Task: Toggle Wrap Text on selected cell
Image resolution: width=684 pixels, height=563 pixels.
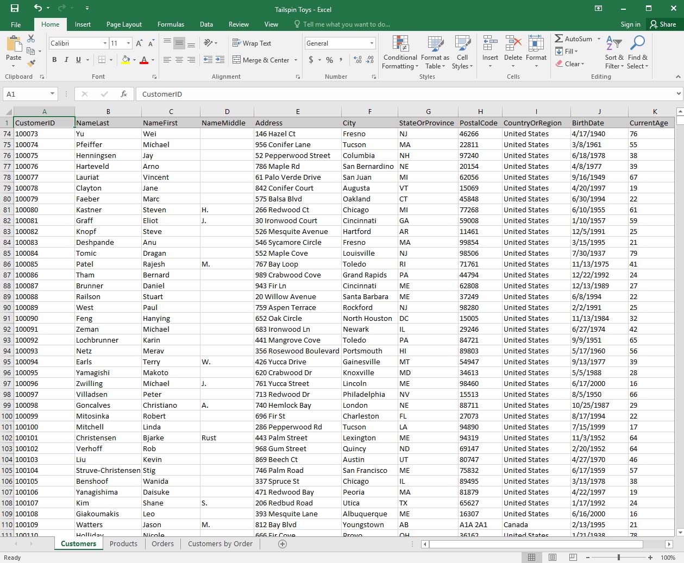Action: (x=252, y=43)
